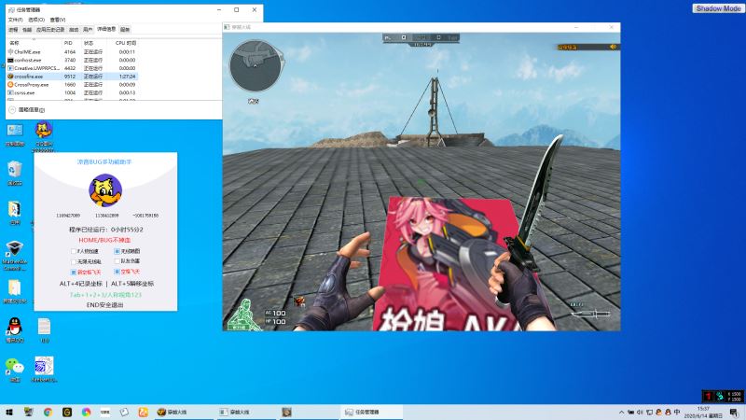746x420 pixels.
Task: Click the game window title bar icon
Action: click(x=227, y=27)
